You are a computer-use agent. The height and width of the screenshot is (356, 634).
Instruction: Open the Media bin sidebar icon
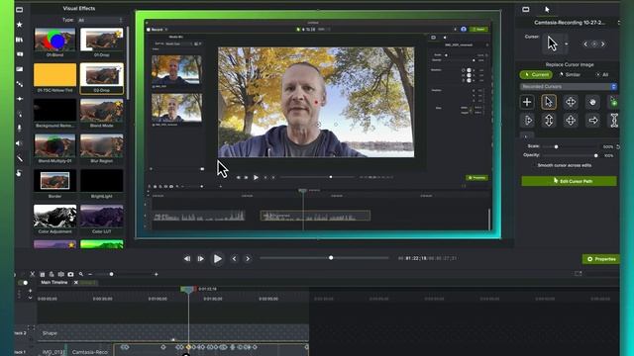[x=20, y=9]
